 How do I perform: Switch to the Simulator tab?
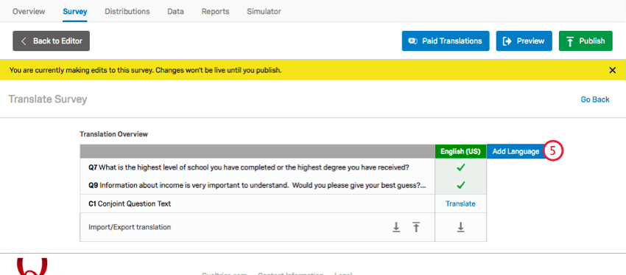(264, 12)
